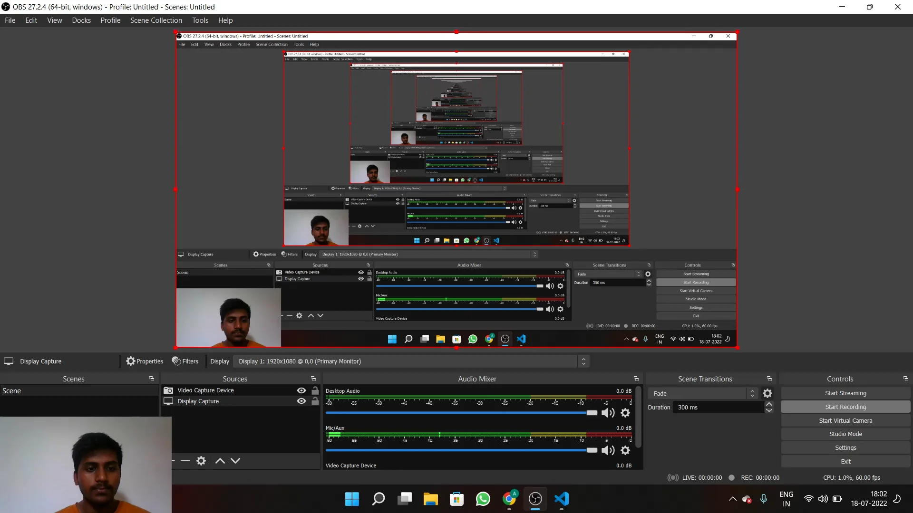Launch WhatsApp from the taskbar
The width and height of the screenshot is (913, 513).
coord(483,499)
